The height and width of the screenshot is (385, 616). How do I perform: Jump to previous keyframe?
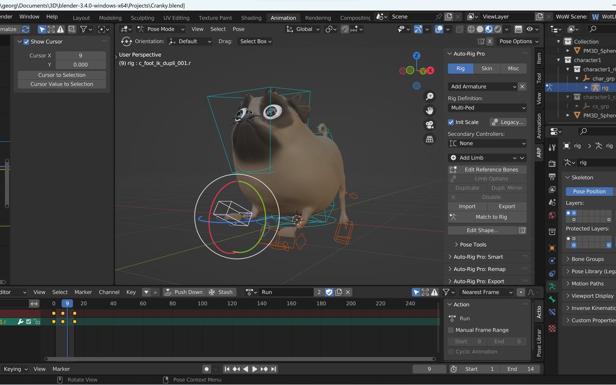[236, 369]
